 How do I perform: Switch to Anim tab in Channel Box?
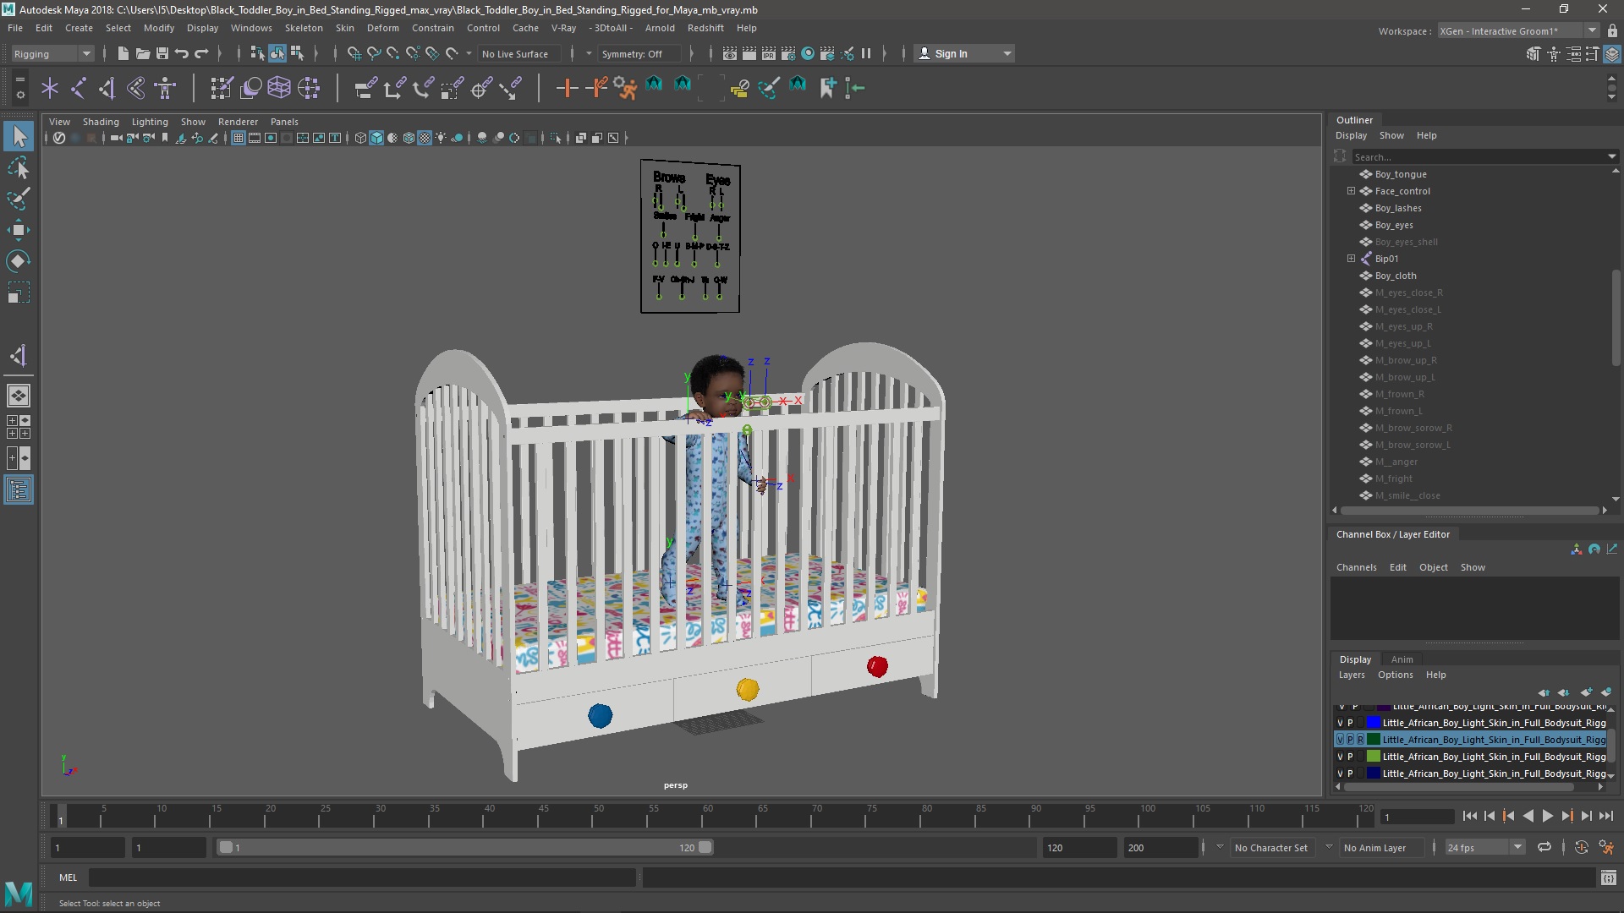point(1402,658)
